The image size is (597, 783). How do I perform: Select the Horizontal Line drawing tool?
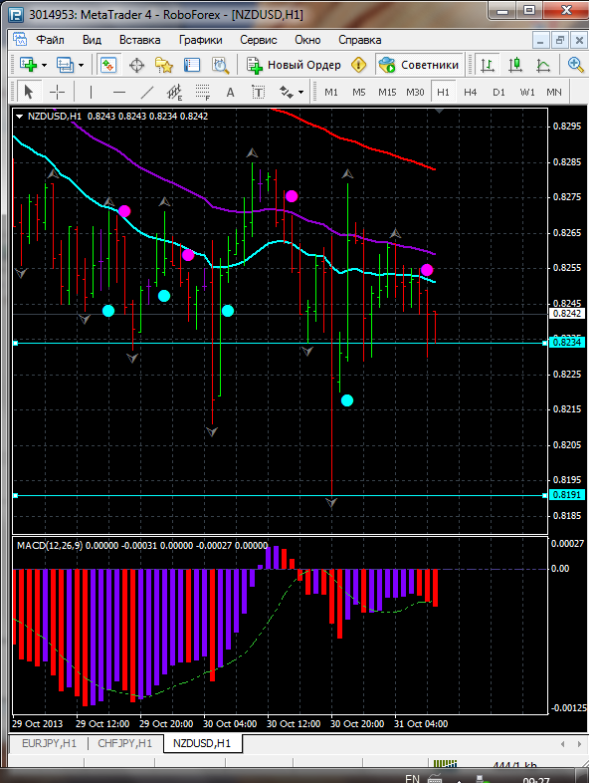coord(119,92)
